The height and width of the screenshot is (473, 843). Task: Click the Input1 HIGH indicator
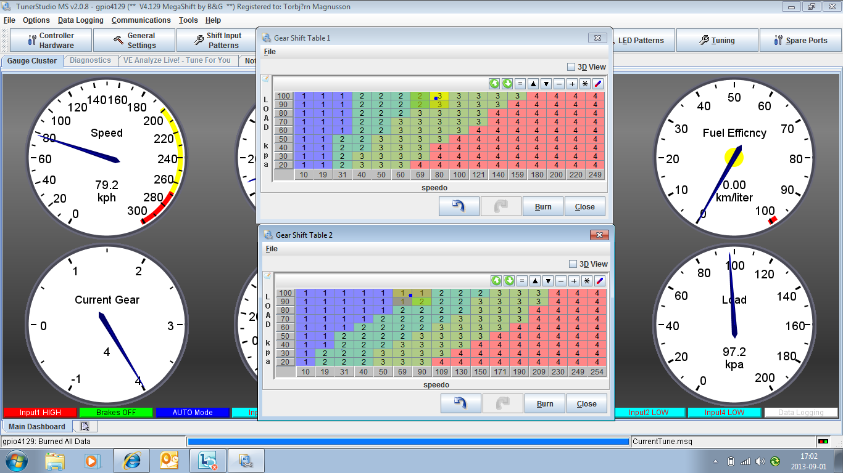pyautogui.click(x=40, y=413)
